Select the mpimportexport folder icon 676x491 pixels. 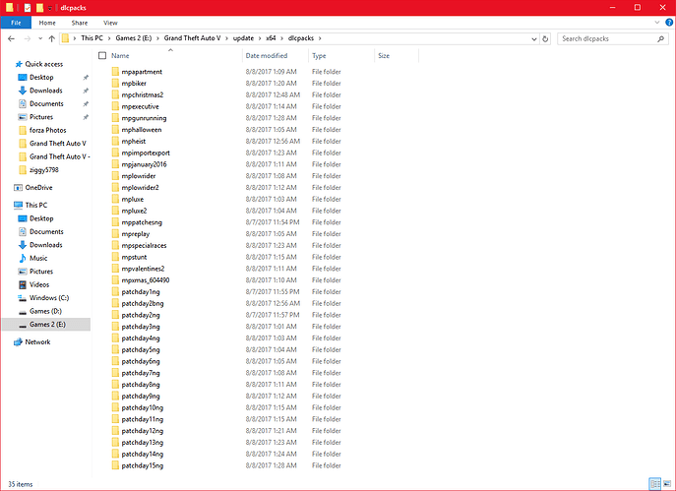tap(115, 153)
